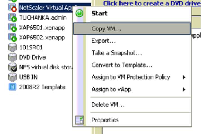201x134 pixels.
Task: Expand Assign to VM Protection Policy submenu arrow
Action: pos(184,77)
